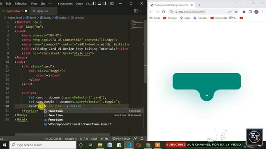Toggle secondary sidebar layout icon in VS Code
This screenshot has height=149, width=266.
[105, 3]
